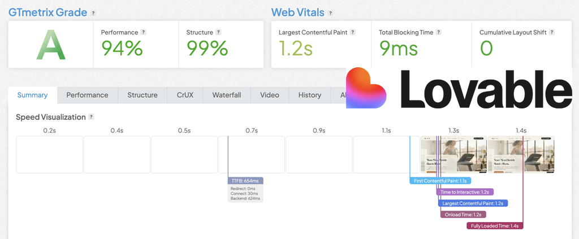Click the Backend: 624ms text
The width and height of the screenshot is (579, 239).
(245, 198)
